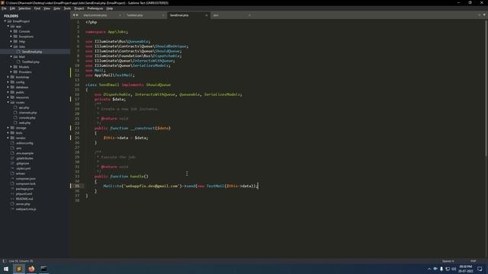Open the Help menu
The height and width of the screenshot is (274, 488).
(110, 8)
